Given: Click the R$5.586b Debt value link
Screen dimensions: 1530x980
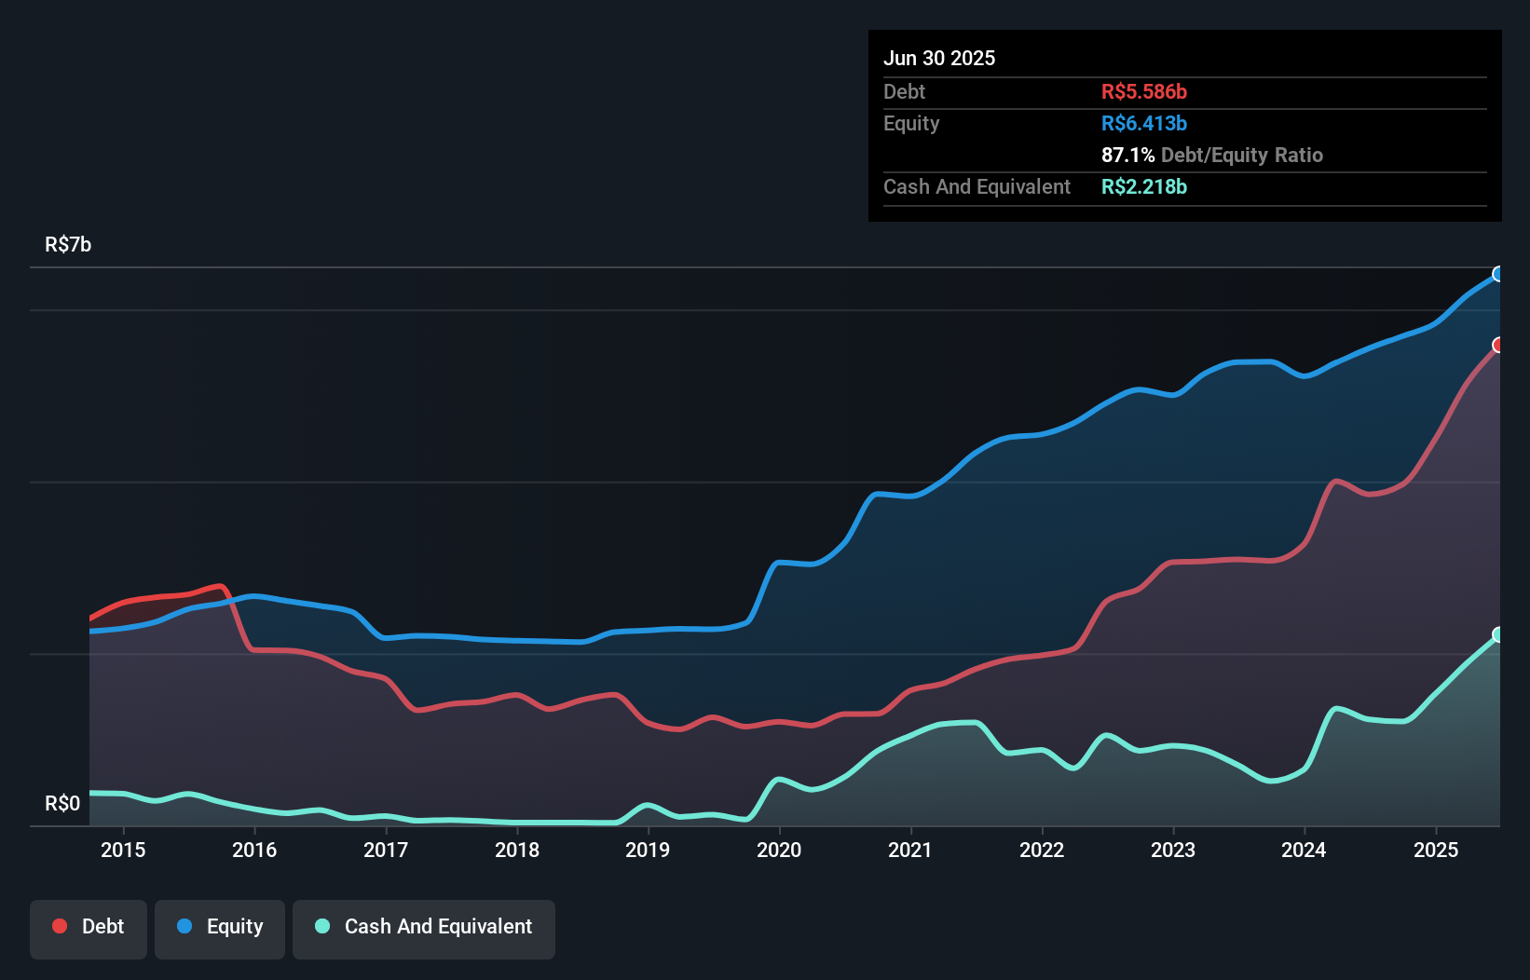Looking at the screenshot, I should [x=1144, y=91].
